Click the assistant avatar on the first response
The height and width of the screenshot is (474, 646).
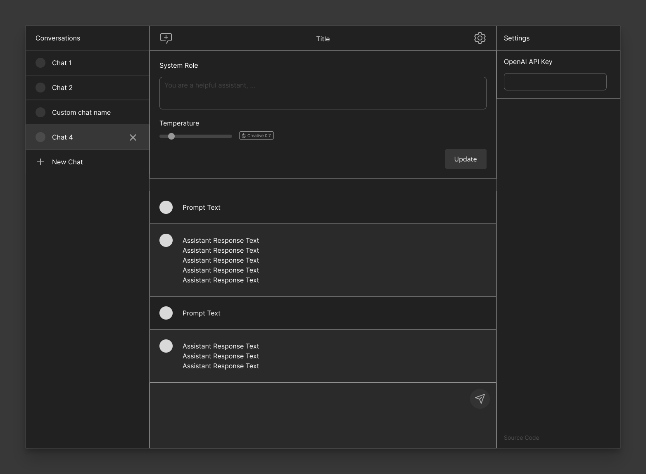[x=166, y=240]
